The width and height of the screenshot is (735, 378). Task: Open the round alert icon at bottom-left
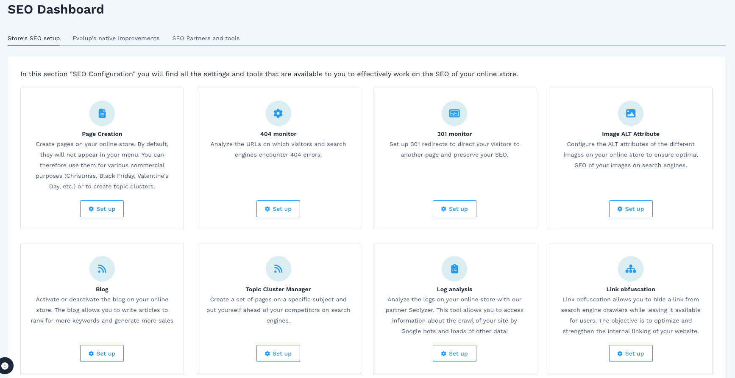point(5,366)
